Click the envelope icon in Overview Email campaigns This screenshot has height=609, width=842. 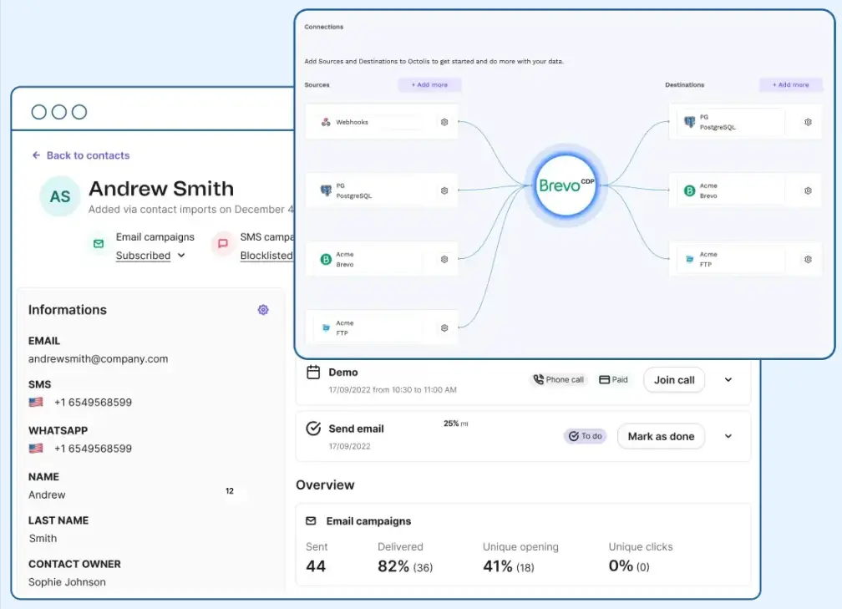(311, 521)
